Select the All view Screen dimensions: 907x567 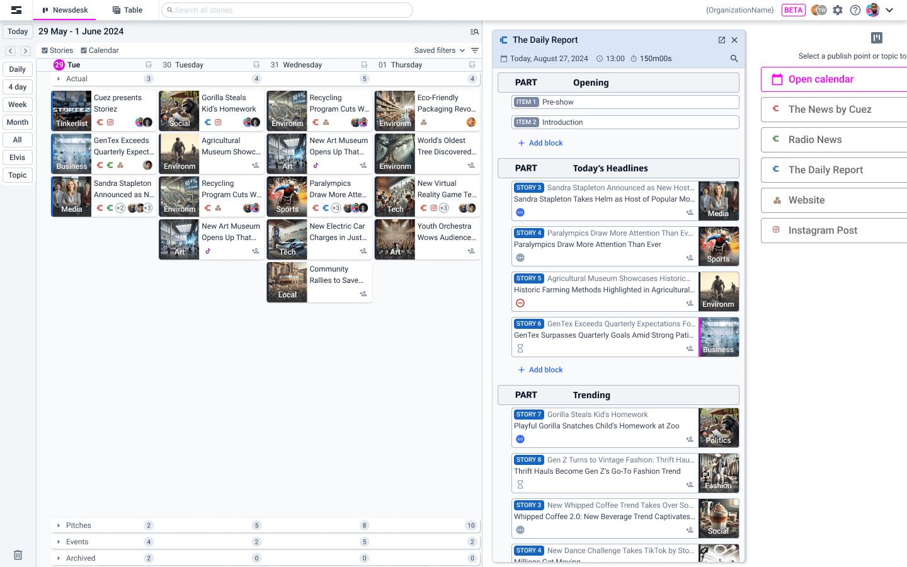point(18,140)
